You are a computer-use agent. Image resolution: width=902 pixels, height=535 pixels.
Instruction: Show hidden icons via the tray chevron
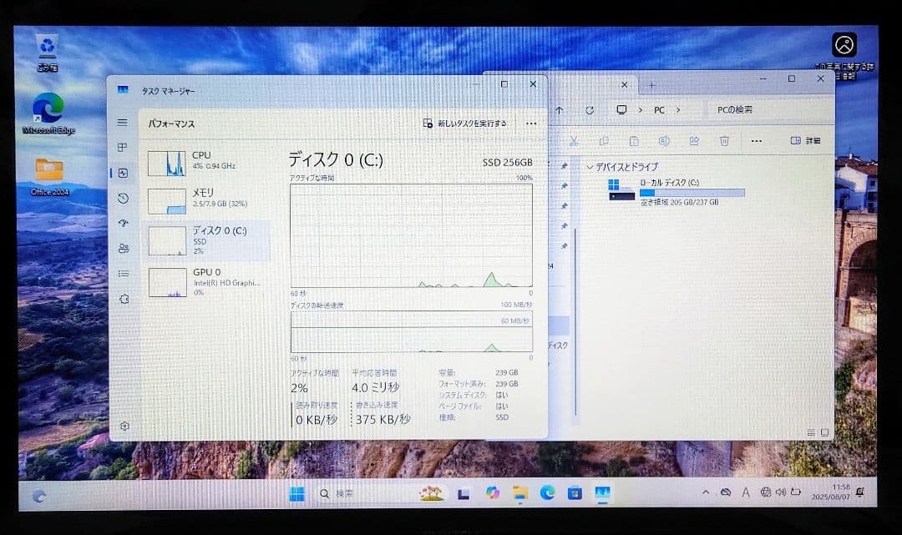pos(706,493)
